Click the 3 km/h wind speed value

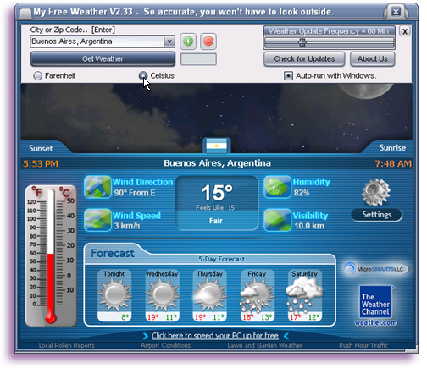127,226
